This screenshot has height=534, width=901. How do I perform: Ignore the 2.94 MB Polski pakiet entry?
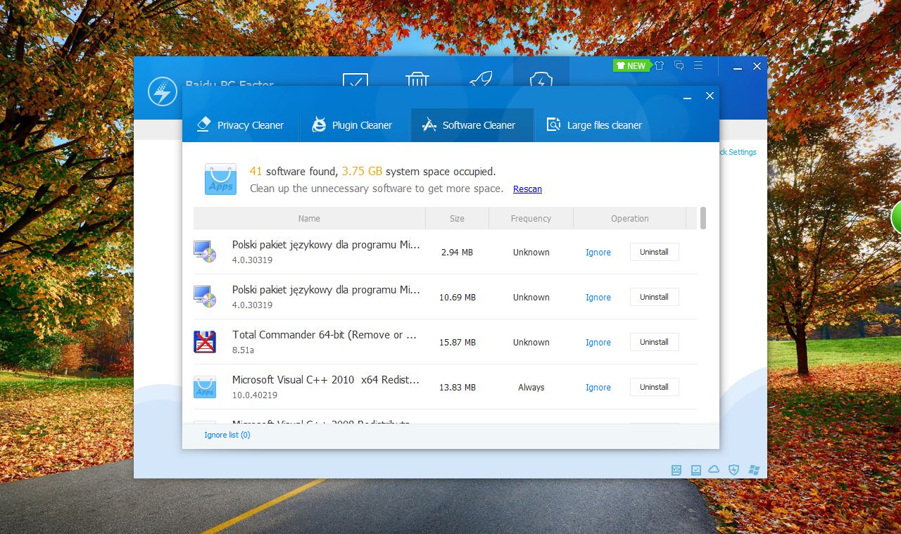pos(598,252)
